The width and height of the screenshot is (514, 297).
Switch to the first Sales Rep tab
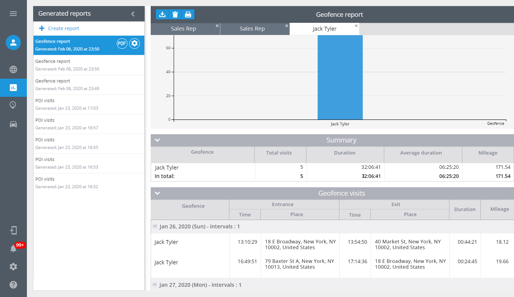pos(183,29)
